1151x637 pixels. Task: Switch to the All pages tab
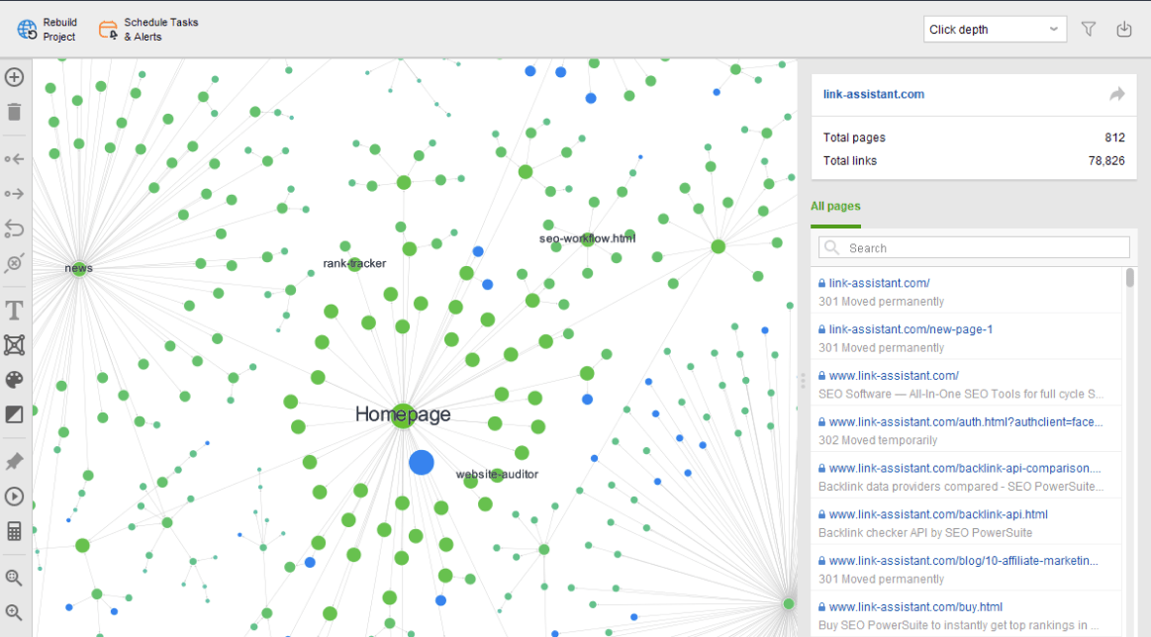click(835, 207)
